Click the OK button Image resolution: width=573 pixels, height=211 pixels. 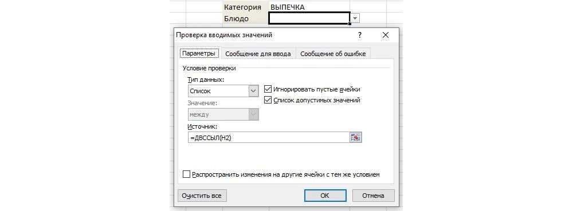point(325,196)
